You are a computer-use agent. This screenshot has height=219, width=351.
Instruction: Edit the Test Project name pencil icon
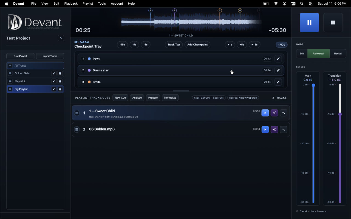coord(61,38)
